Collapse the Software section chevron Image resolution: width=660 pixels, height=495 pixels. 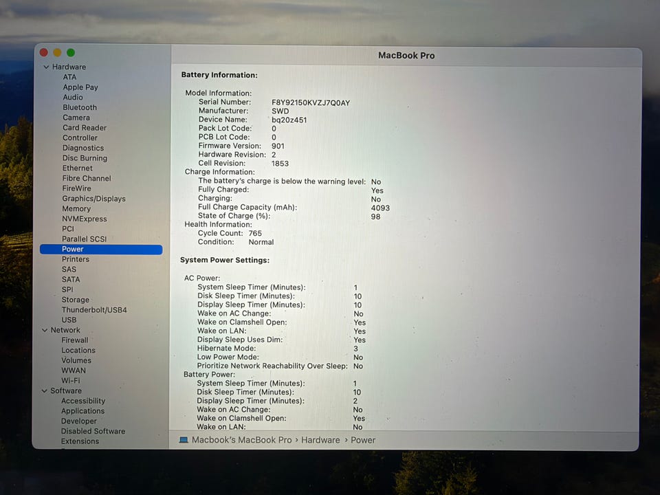[44, 391]
